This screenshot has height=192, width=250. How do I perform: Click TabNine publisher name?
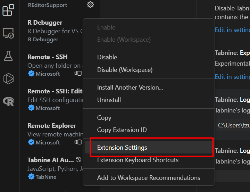(x=46, y=177)
